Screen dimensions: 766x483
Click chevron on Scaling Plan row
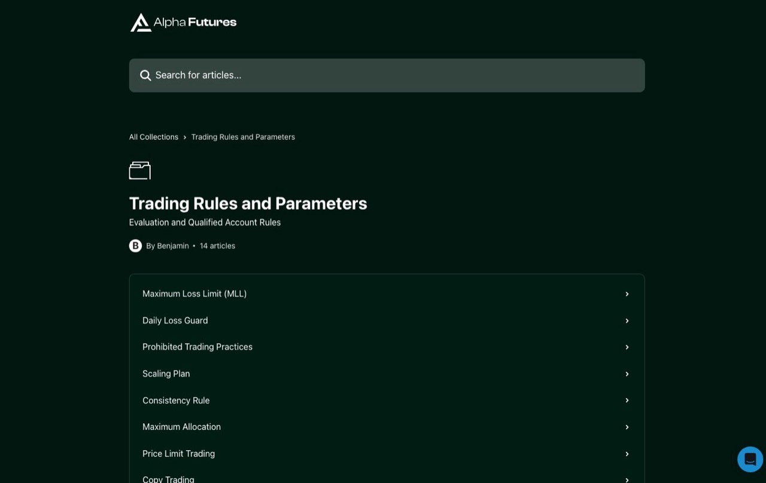(627, 374)
